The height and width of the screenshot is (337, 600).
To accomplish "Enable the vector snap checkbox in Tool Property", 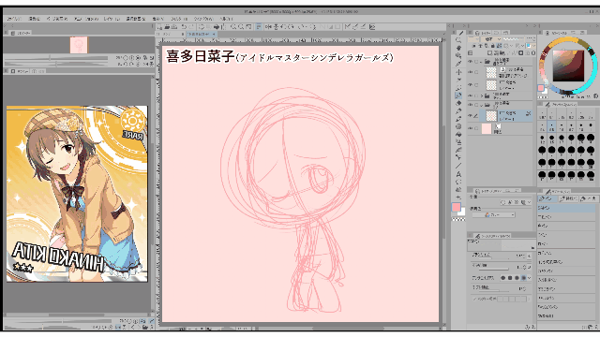I will 475,299.
